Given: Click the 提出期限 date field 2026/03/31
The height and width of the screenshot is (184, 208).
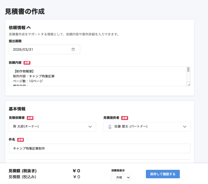Looking at the screenshot, I should [44, 49].
